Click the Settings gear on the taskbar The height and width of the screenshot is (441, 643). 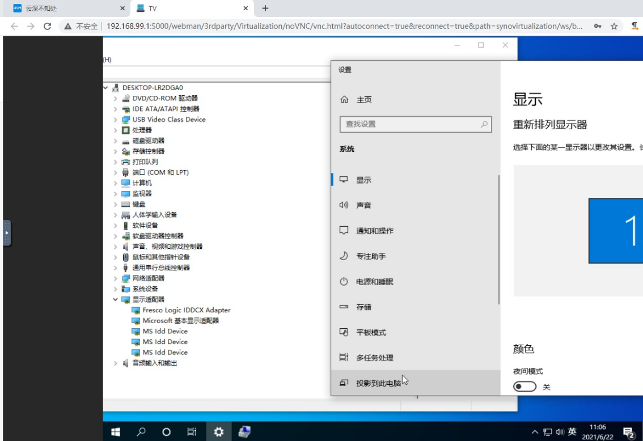point(218,431)
